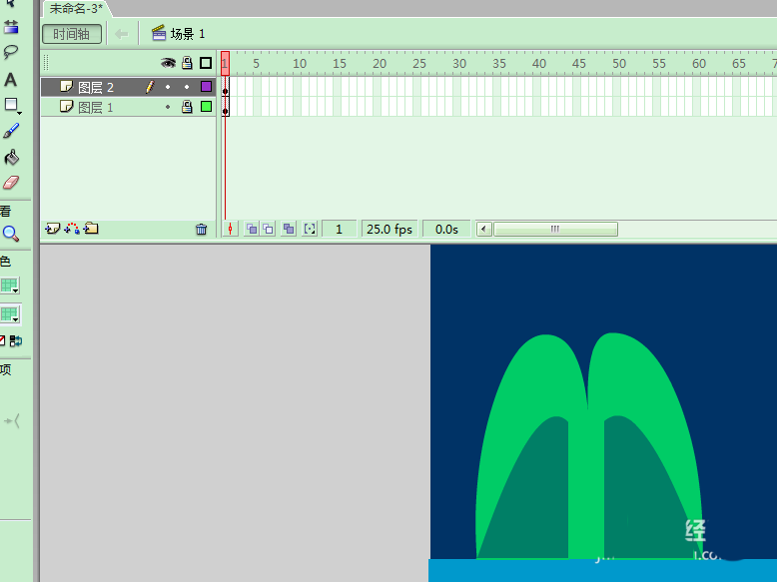Viewport: 777px width, 582px height.
Task: Toggle lock dot of 图层 2
Action: point(187,87)
